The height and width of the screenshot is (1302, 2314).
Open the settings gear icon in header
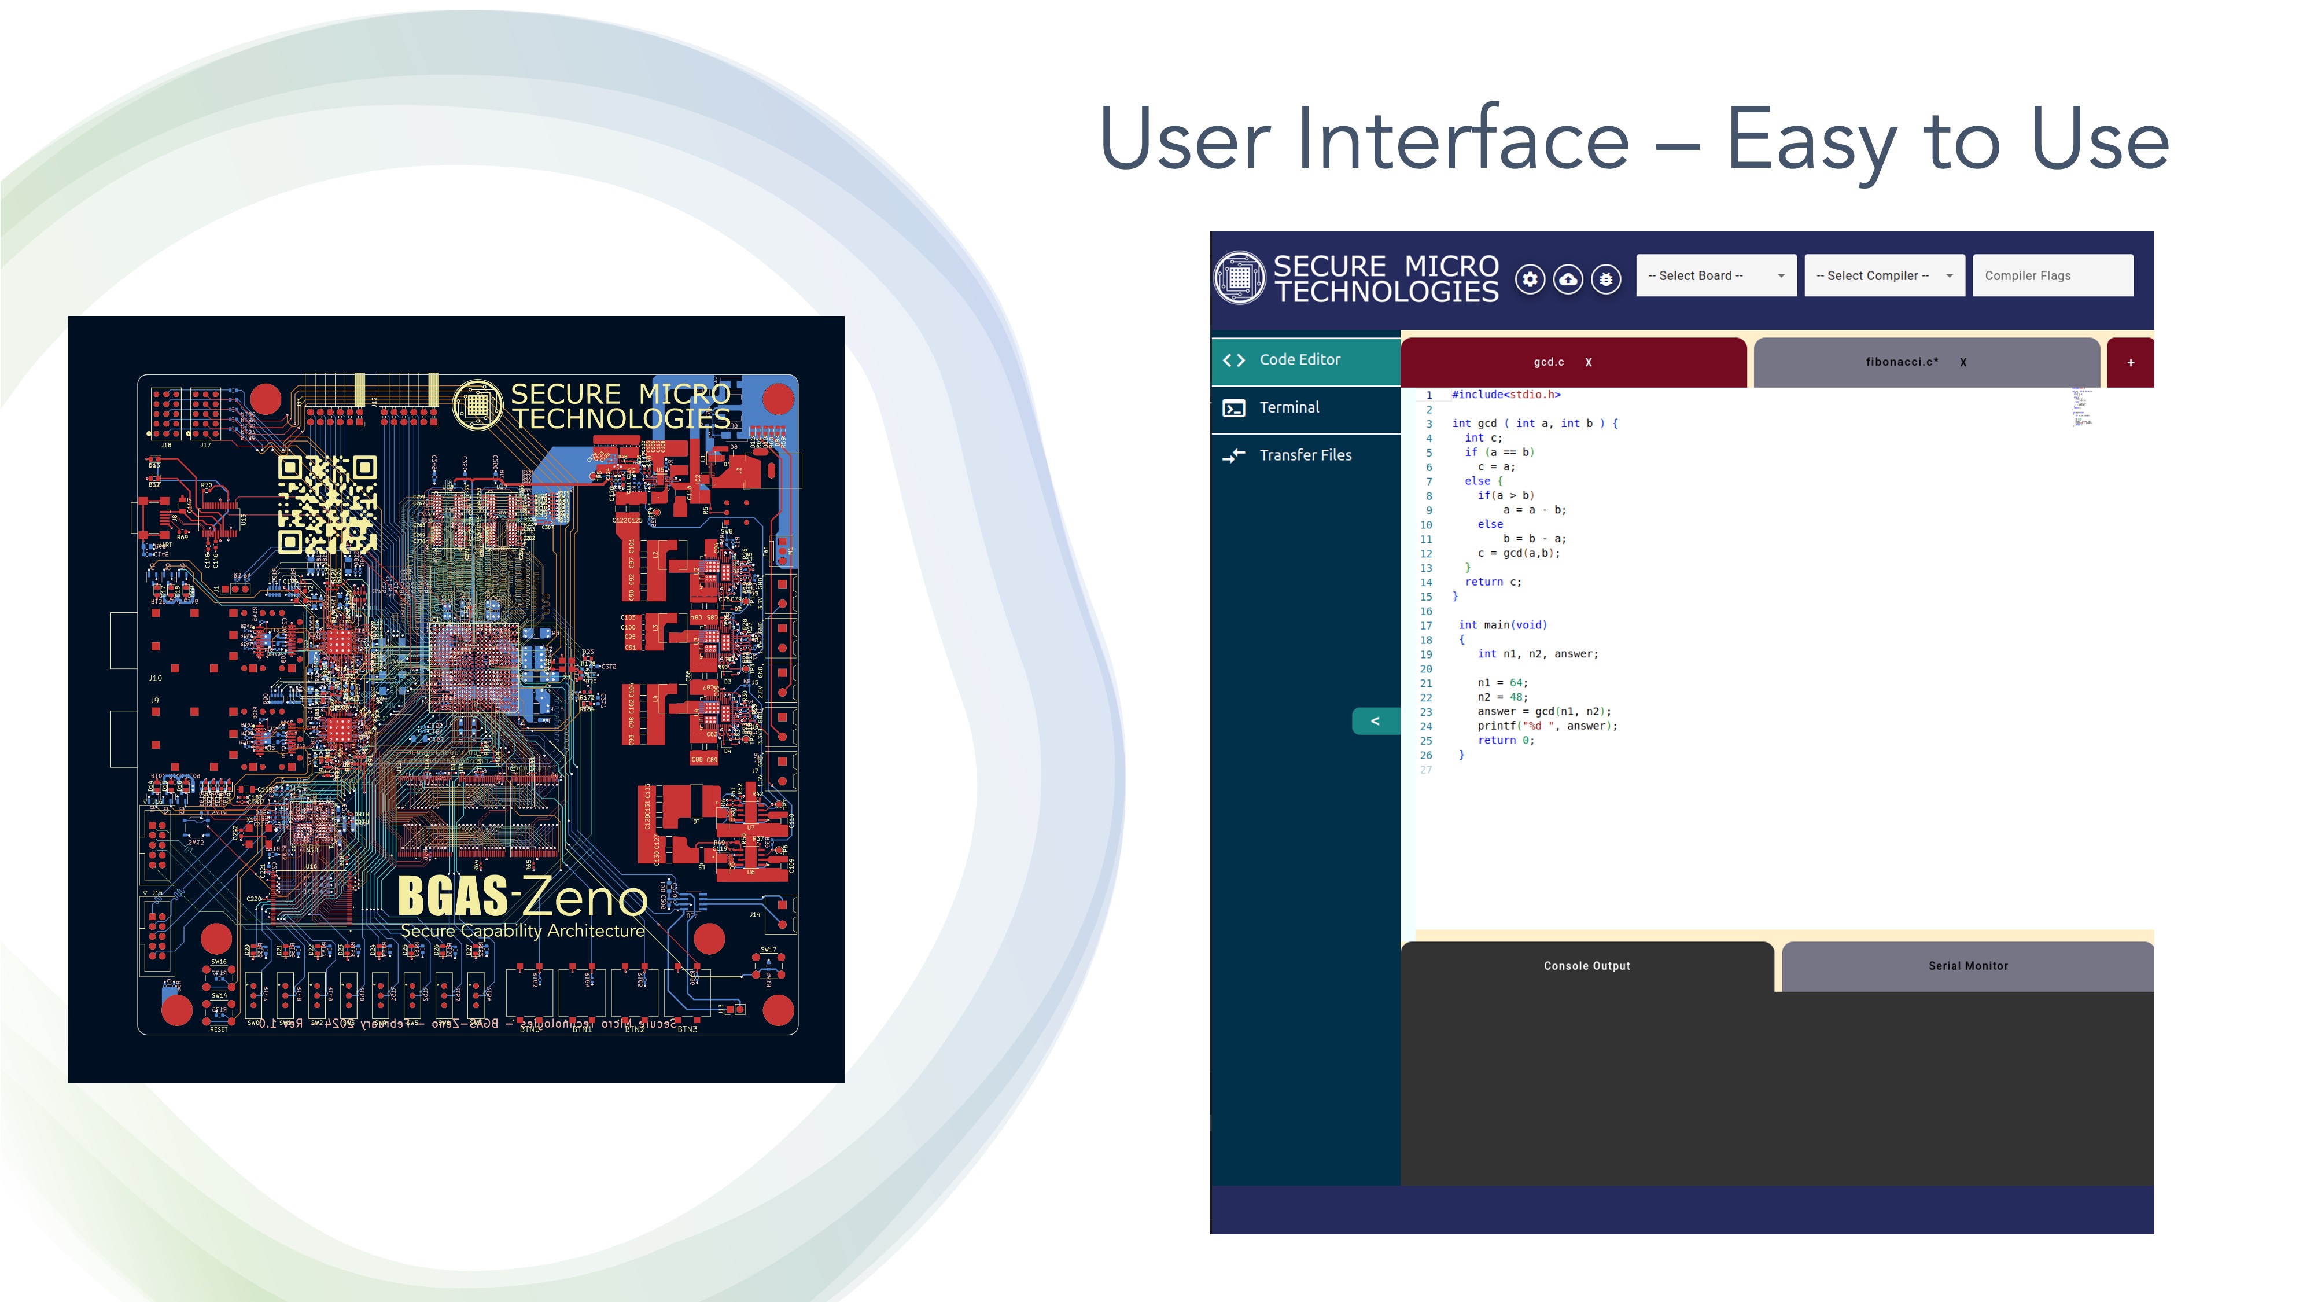point(1531,279)
